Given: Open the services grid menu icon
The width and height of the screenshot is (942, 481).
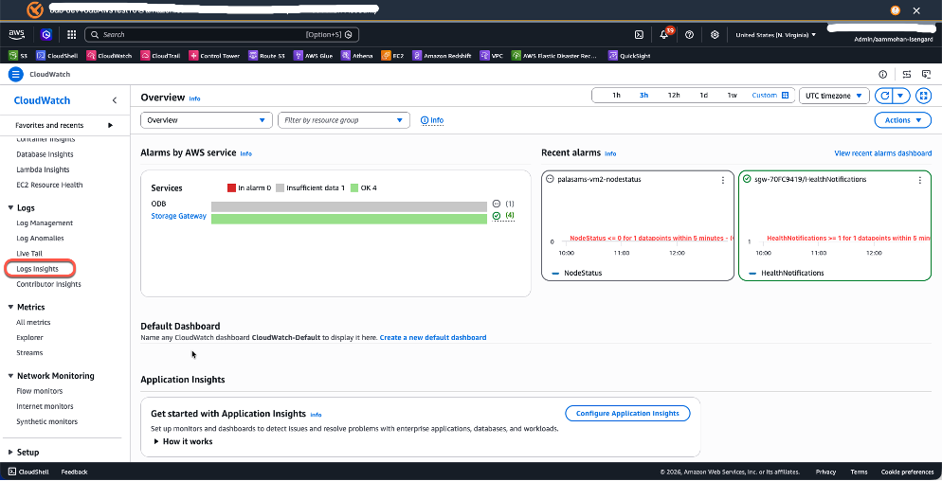Looking at the screenshot, I should [71, 35].
